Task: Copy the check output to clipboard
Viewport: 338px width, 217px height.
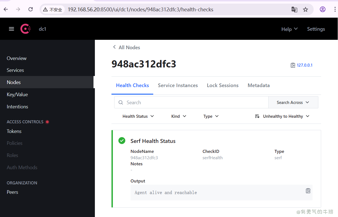Action: coord(308,191)
